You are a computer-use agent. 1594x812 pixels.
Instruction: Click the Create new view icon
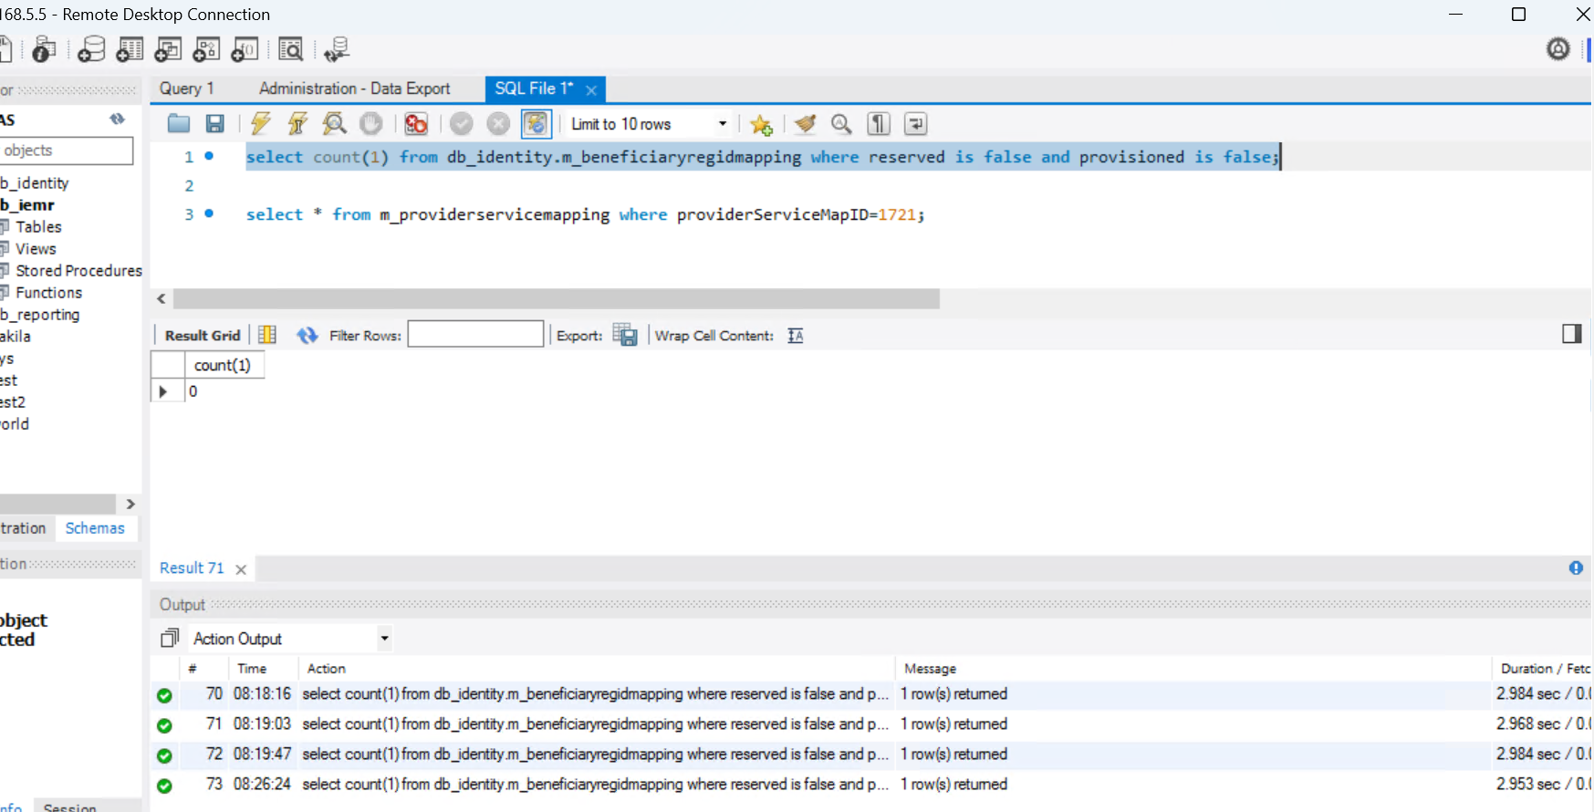click(x=169, y=49)
